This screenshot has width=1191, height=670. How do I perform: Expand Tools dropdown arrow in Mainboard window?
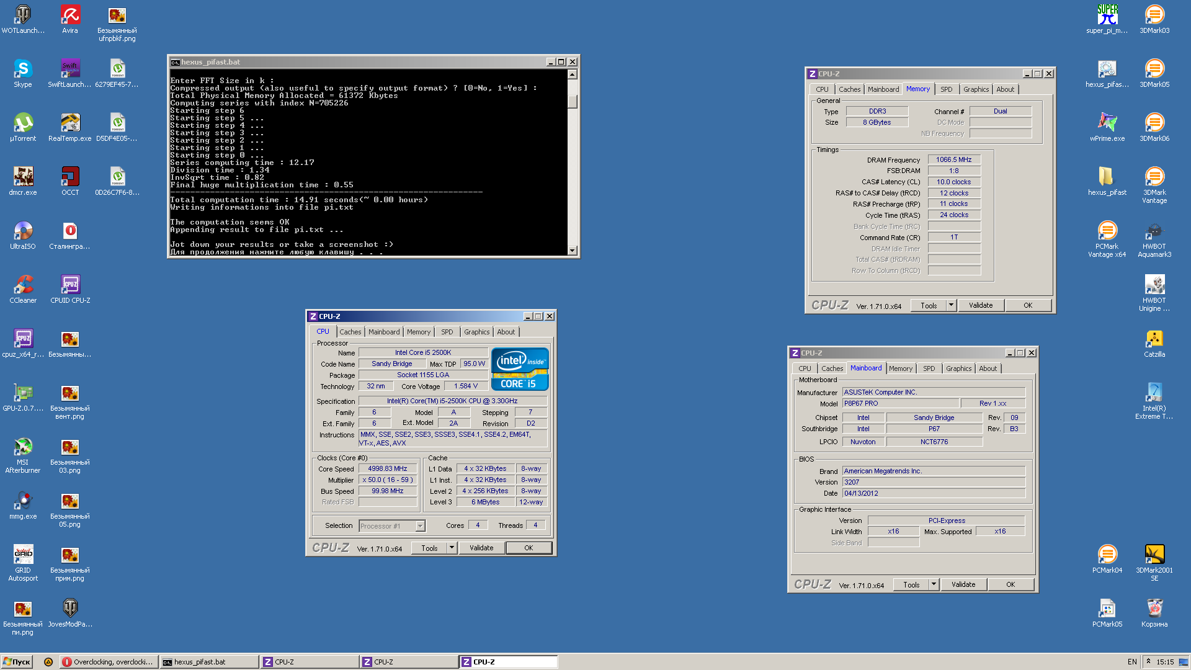pos(934,584)
